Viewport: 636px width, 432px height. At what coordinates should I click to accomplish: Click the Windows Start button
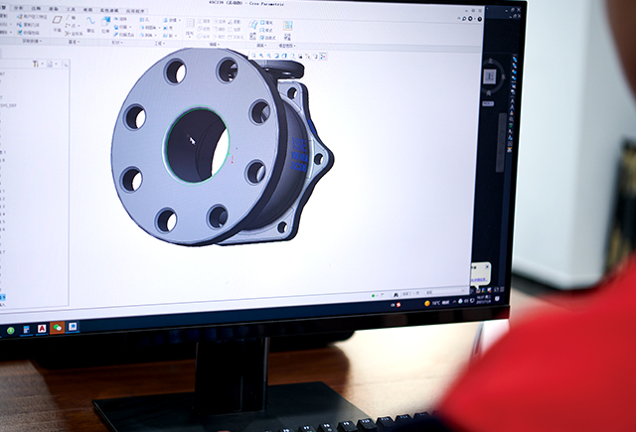11,330
